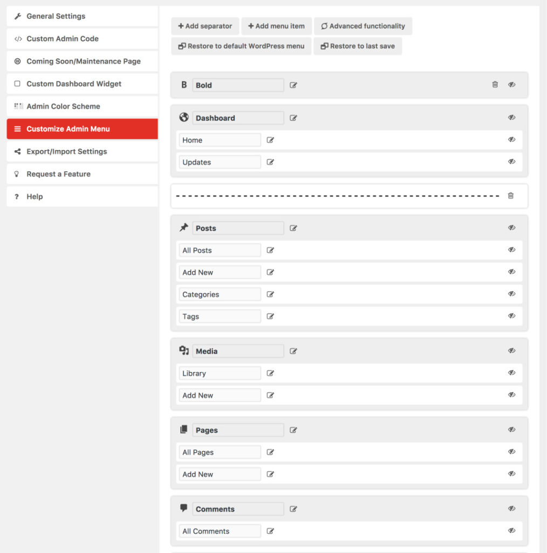Toggle visibility of the Library item under Media
This screenshot has height=553, width=547.
511,373
